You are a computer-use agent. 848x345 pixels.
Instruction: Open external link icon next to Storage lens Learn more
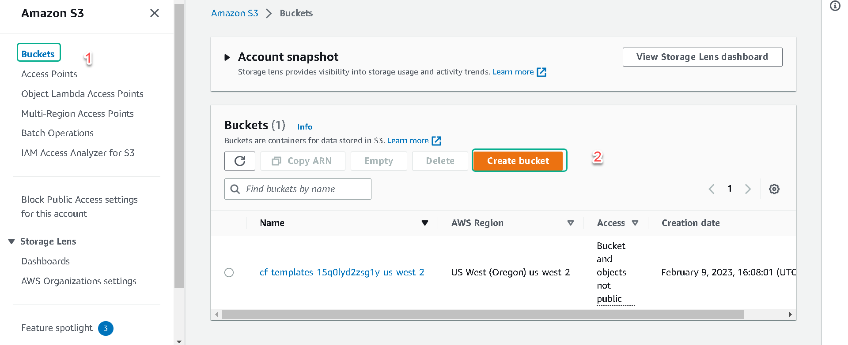pyautogui.click(x=541, y=72)
